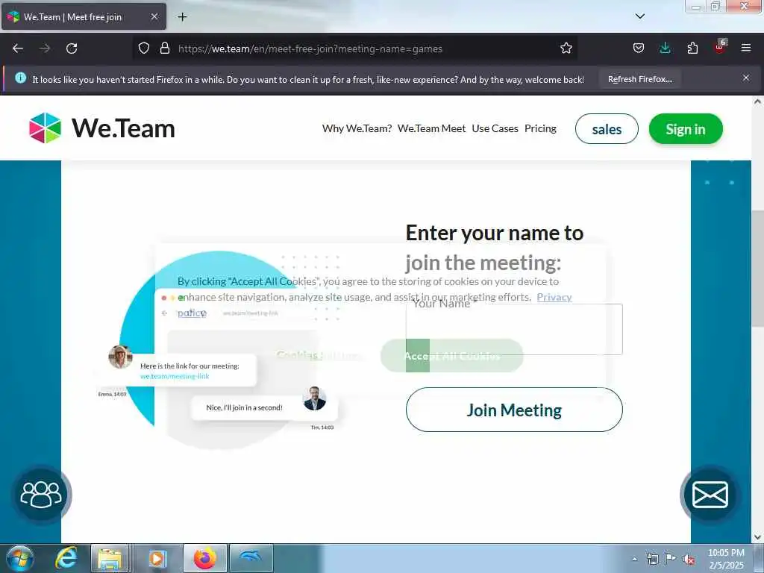
Task: Open Firefox hamburger application menu
Action: pos(746,48)
